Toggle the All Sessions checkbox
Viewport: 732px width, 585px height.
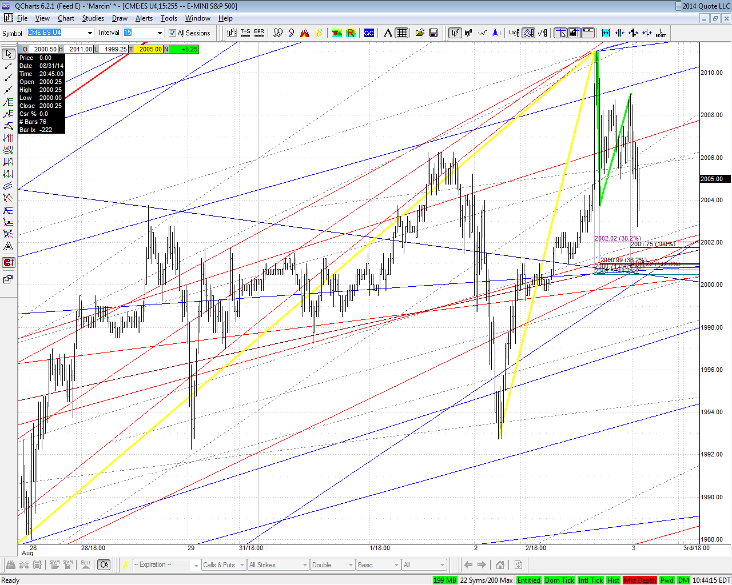click(x=172, y=33)
